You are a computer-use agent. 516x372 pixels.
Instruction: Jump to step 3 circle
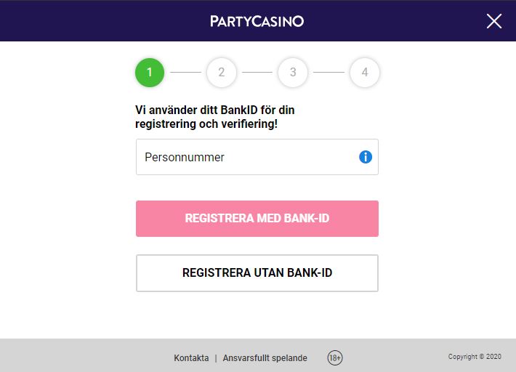(293, 73)
